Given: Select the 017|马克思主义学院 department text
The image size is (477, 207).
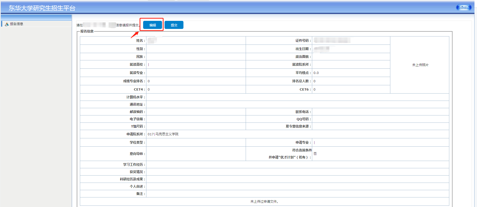Looking at the screenshot, I should (163, 134).
